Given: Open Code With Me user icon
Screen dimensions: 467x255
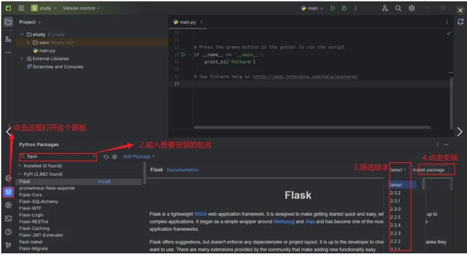Looking at the screenshot, I should coord(385,8).
